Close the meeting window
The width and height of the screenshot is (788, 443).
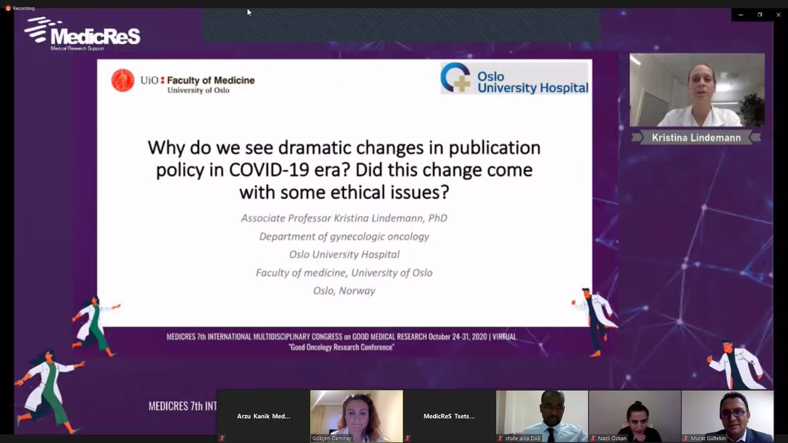click(x=778, y=14)
